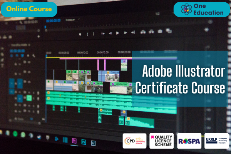
Task: Click the CPD Corporate Member badge
Action: click(x=134, y=141)
